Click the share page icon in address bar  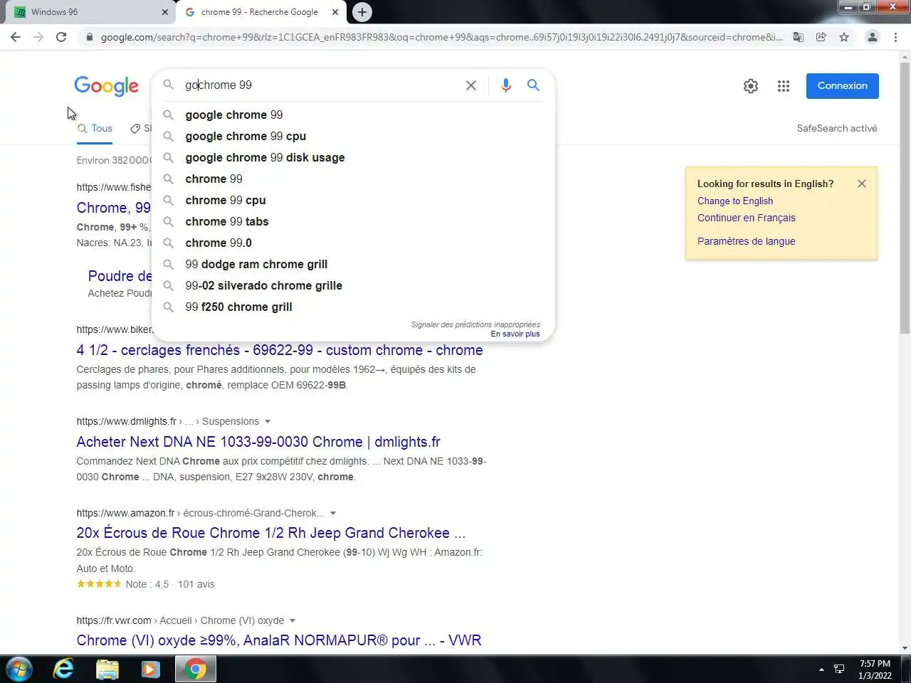pyautogui.click(x=821, y=37)
